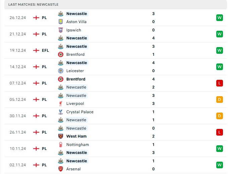Viewport: 230px width, 174px height.
Task: Click the Aston Villa club crest icon
Action: click(61, 22)
